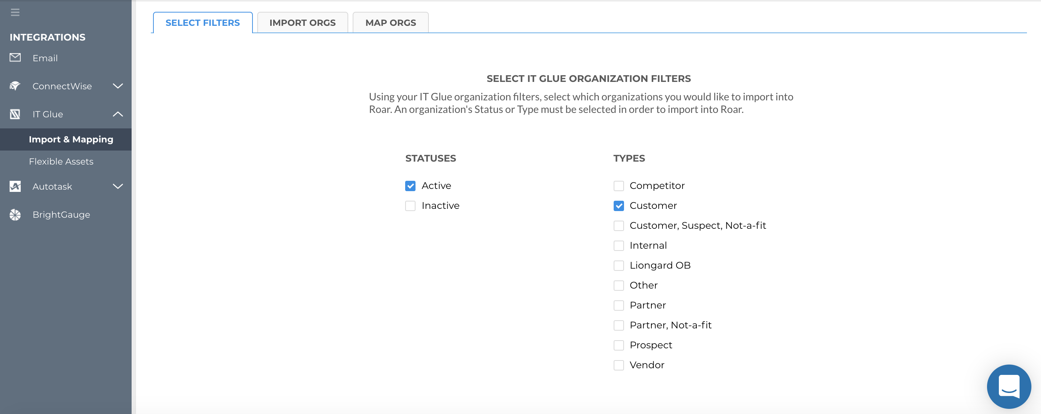Switch to the Import Orgs tab

pyautogui.click(x=302, y=23)
